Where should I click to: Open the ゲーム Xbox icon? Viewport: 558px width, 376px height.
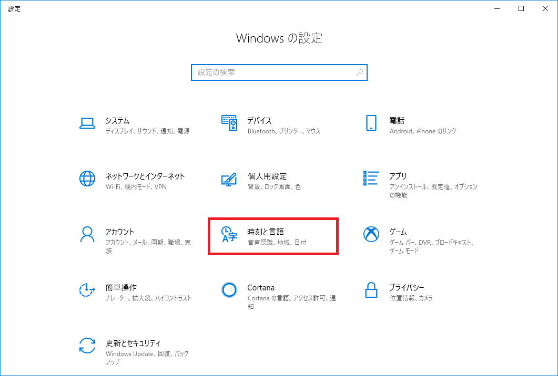[x=371, y=234]
